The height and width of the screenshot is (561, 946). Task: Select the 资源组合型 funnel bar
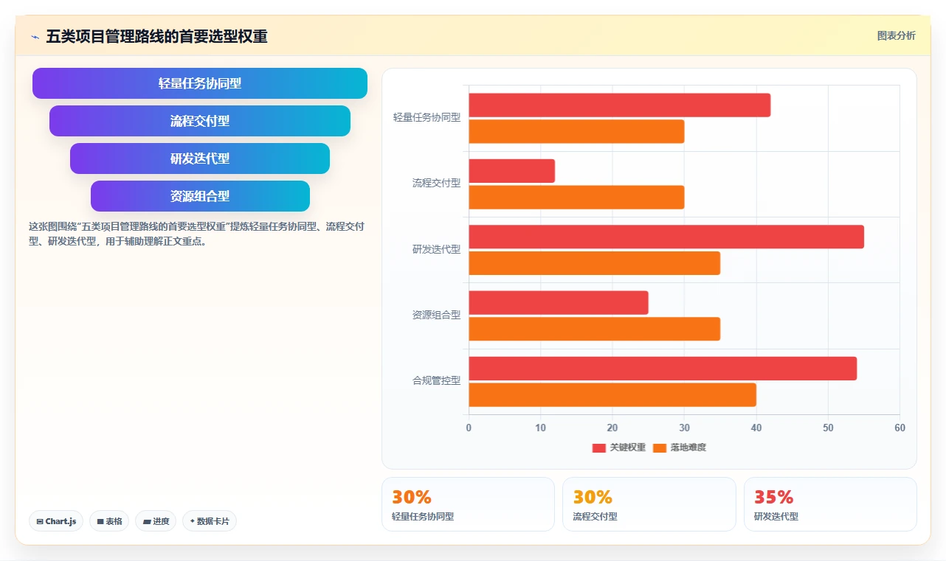coord(200,196)
